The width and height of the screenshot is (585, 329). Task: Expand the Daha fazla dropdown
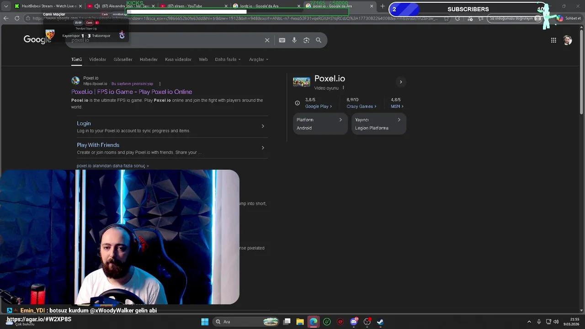228,59
